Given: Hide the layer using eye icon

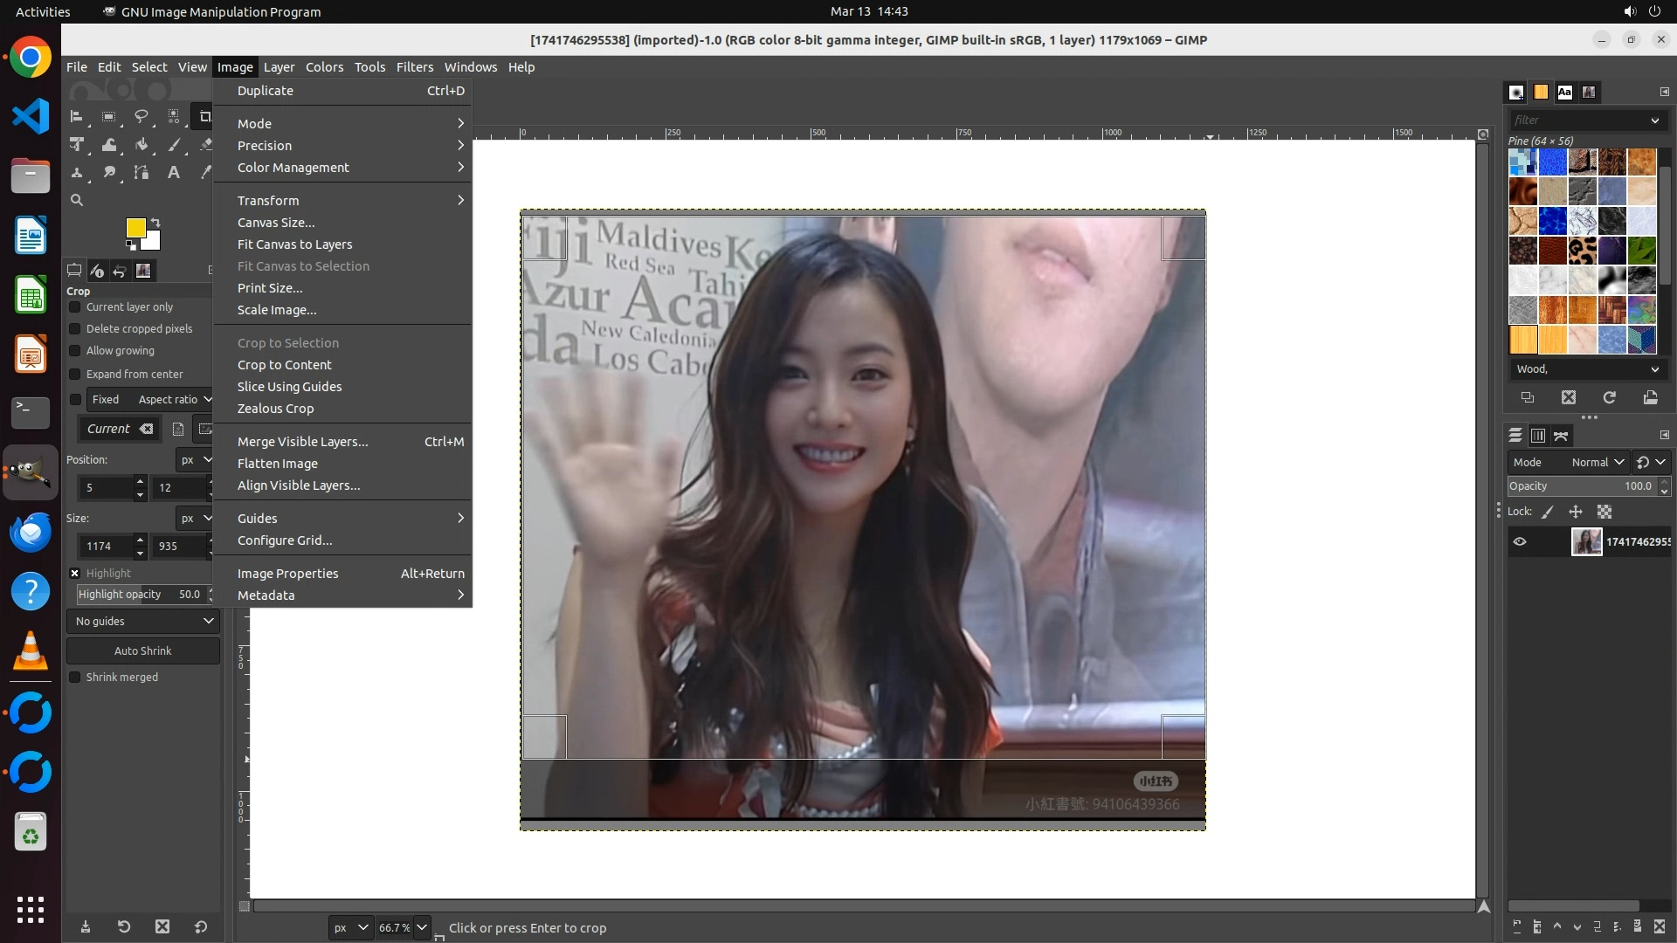Looking at the screenshot, I should tap(1520, 541).
